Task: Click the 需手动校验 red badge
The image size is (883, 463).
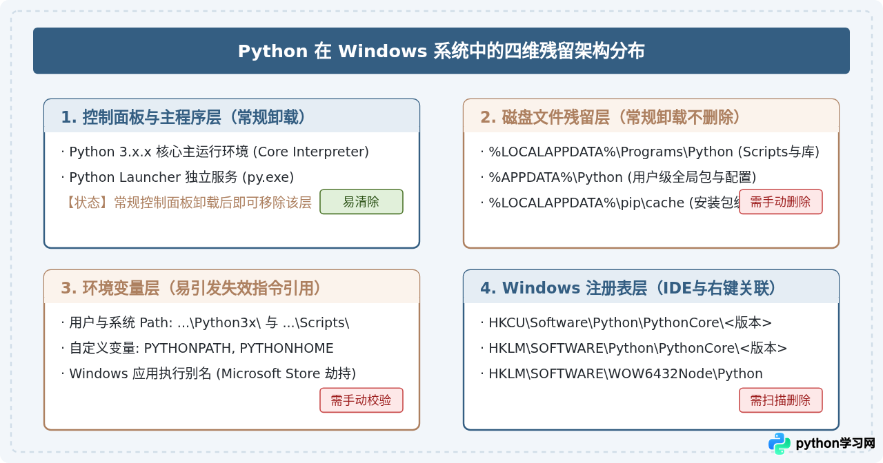Action: (361, 400)
